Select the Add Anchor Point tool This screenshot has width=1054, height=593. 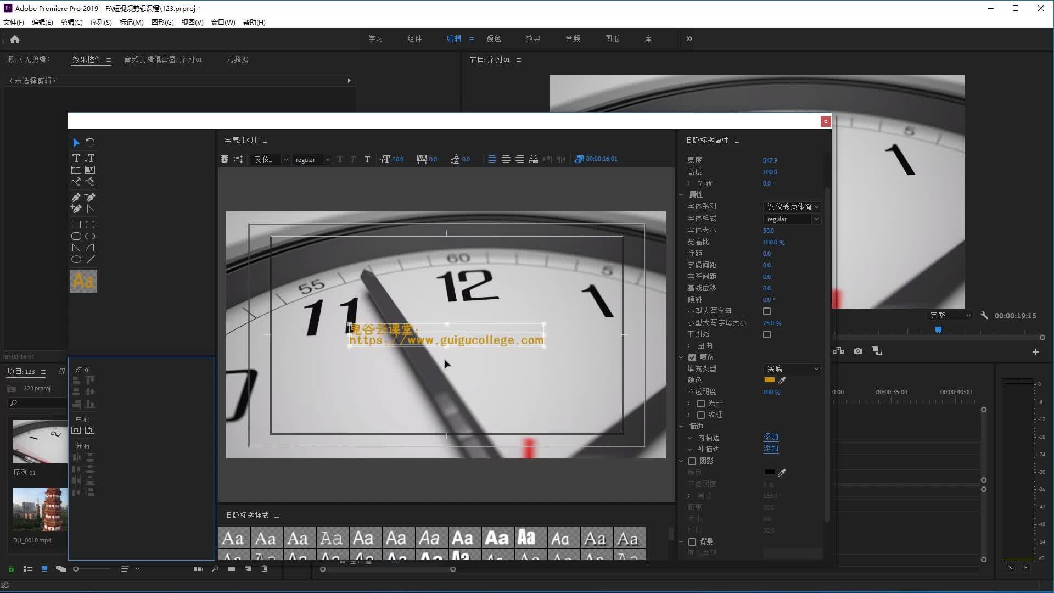pos(76,209)
